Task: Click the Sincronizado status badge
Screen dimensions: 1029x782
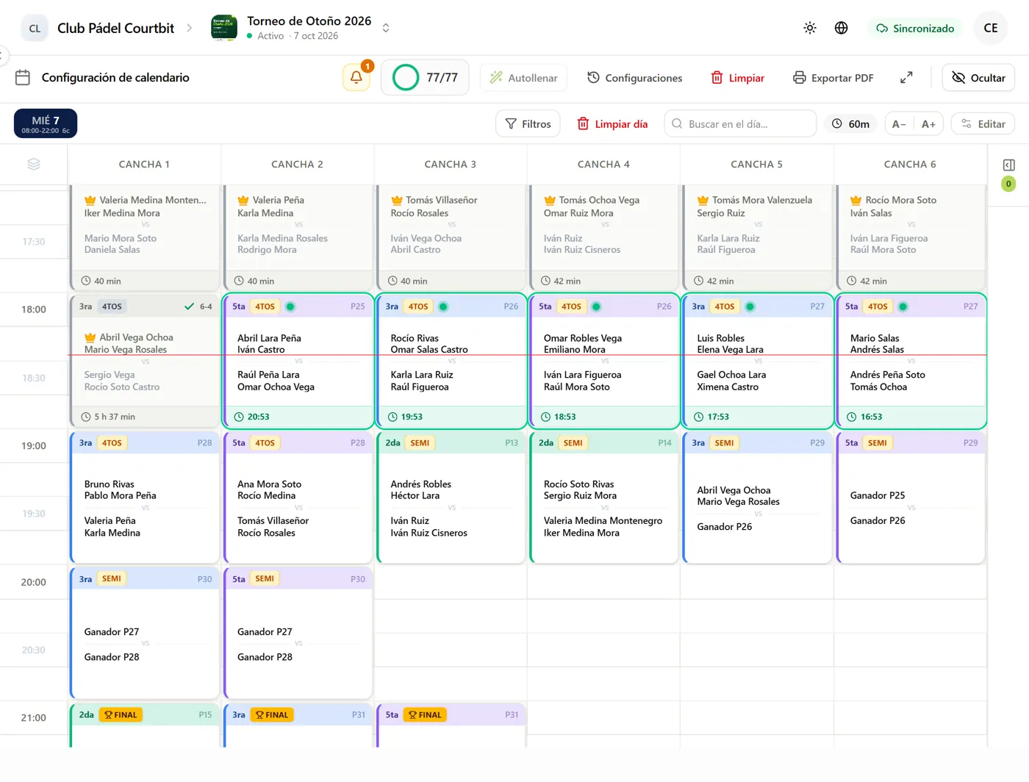Action: [915, 28]
